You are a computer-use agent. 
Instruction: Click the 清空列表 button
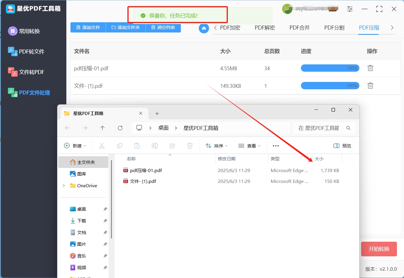point(163,28)
